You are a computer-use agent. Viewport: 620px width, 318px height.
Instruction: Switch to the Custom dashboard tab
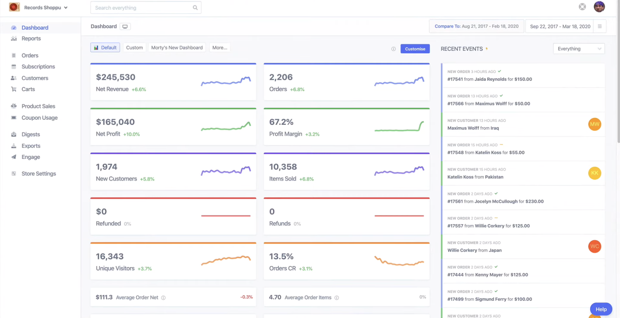(x=134, y=48)
